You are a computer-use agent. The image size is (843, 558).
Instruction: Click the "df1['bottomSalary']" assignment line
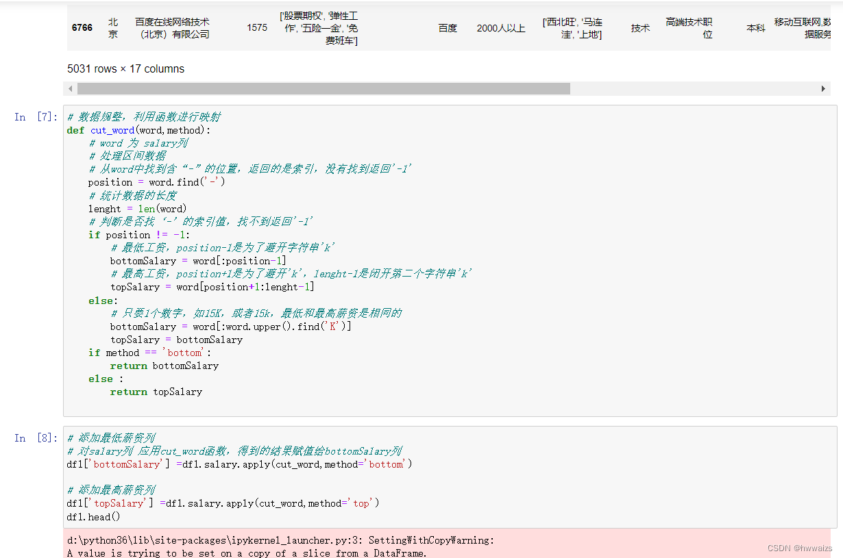240,464
